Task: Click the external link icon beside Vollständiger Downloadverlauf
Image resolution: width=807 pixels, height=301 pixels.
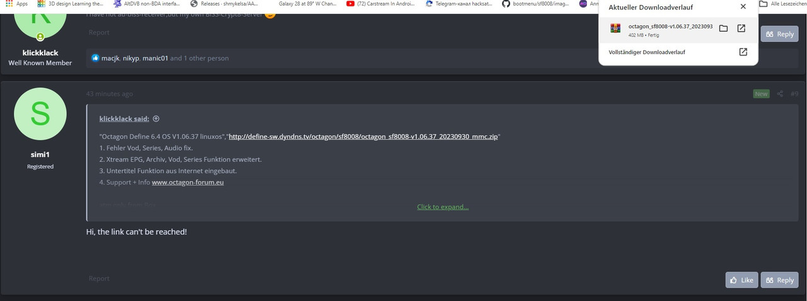Action: click(x=743, y=52)
